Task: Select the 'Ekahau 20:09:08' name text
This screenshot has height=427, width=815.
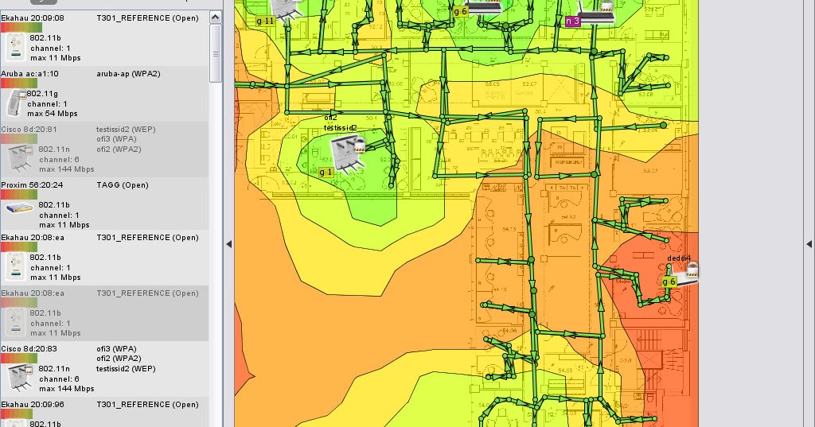Action: (x=33, y=17)
